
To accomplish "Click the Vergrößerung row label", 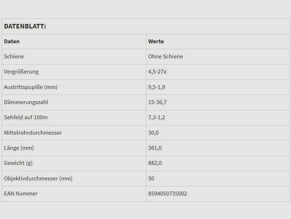I will (21, 72).
